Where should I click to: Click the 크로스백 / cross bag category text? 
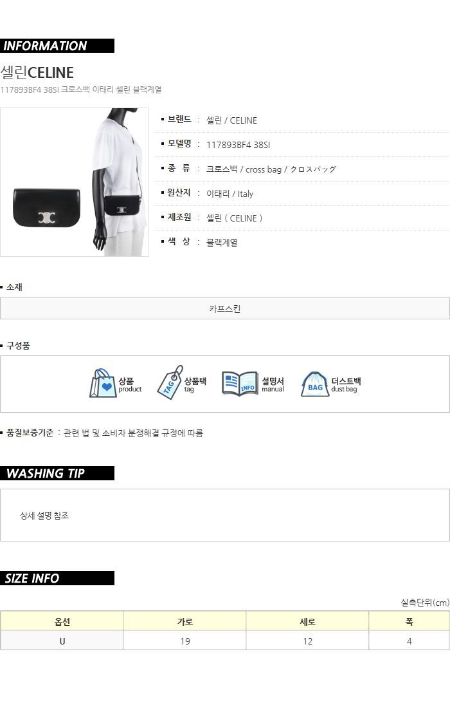coord(244,169)
